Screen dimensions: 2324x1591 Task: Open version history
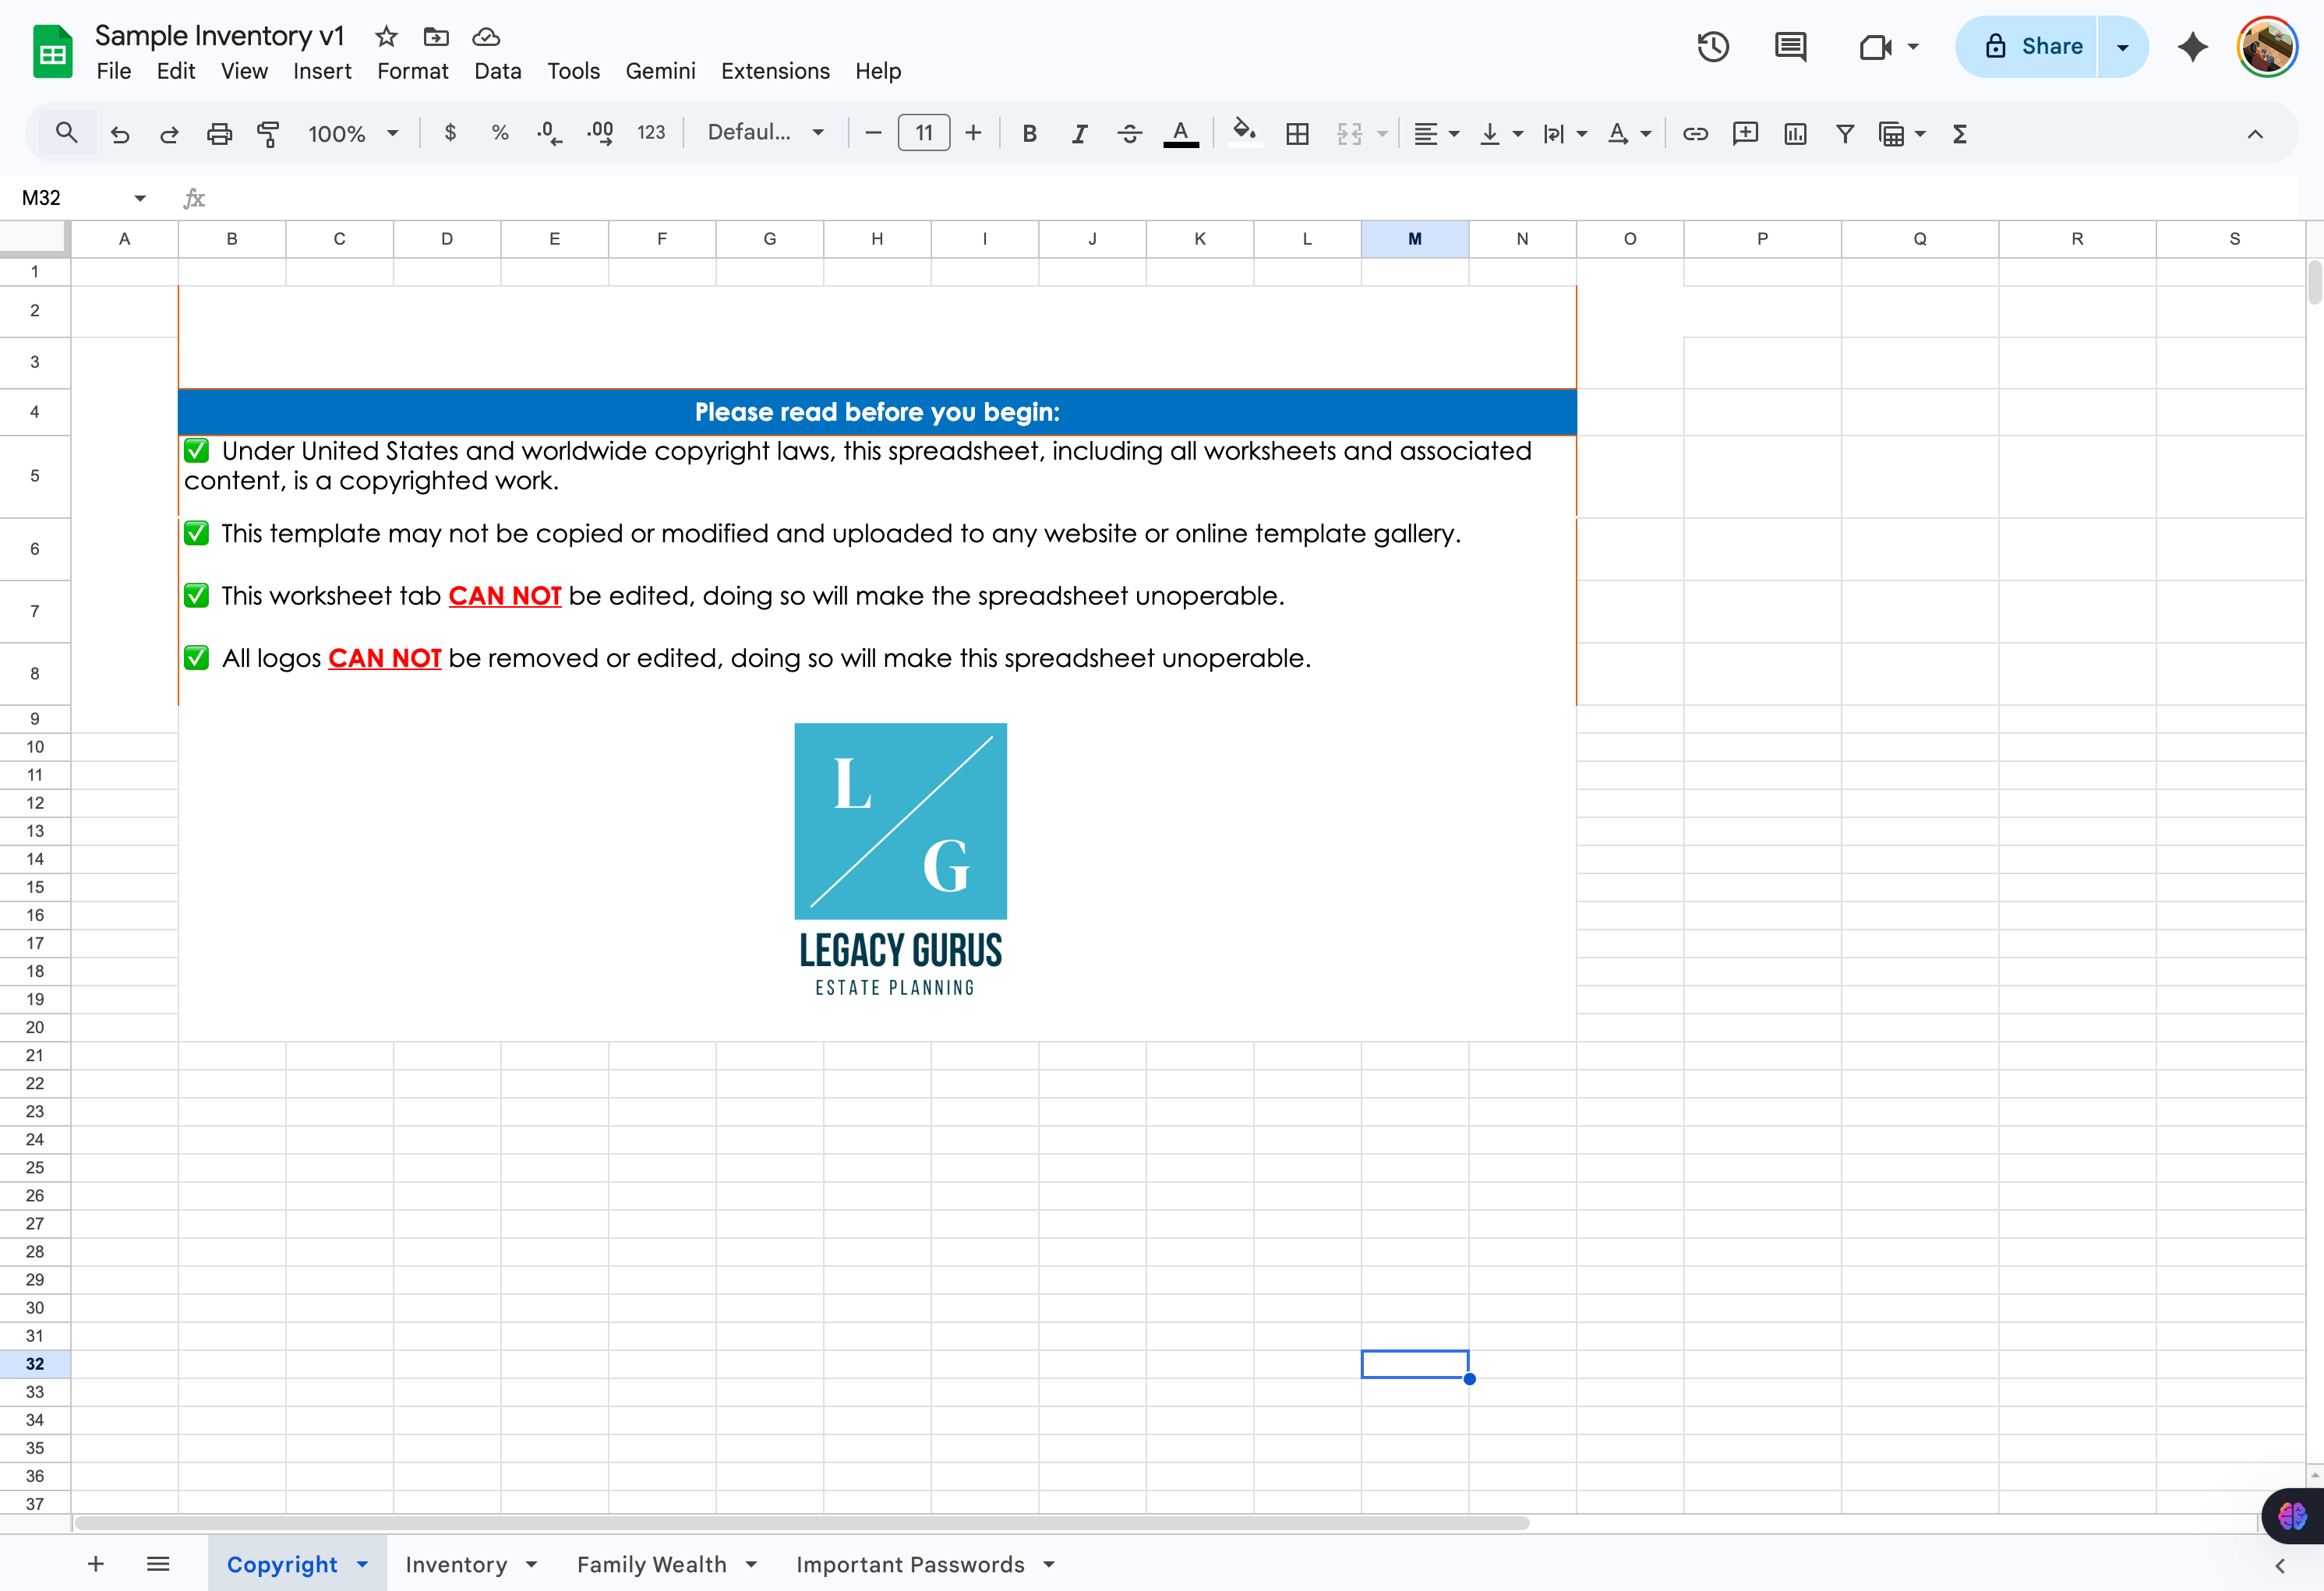(x=1713, y=46)
